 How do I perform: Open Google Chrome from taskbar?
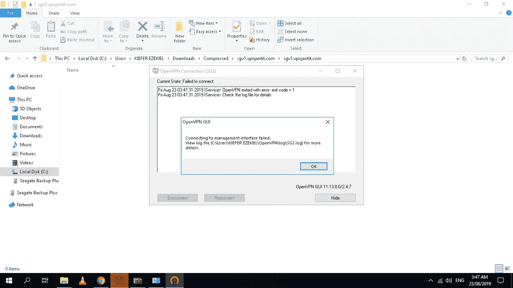click(101, 280)
